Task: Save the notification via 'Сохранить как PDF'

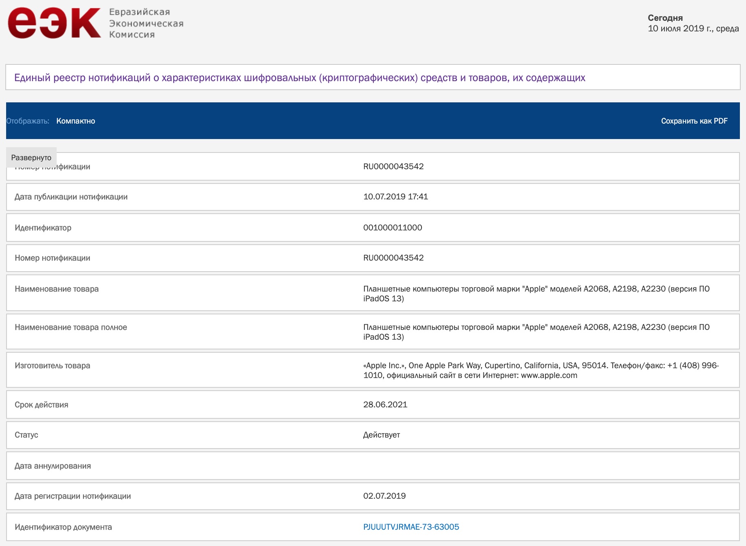Action: 694,121
